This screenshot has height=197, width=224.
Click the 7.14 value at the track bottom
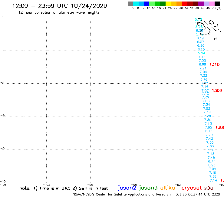213,180
